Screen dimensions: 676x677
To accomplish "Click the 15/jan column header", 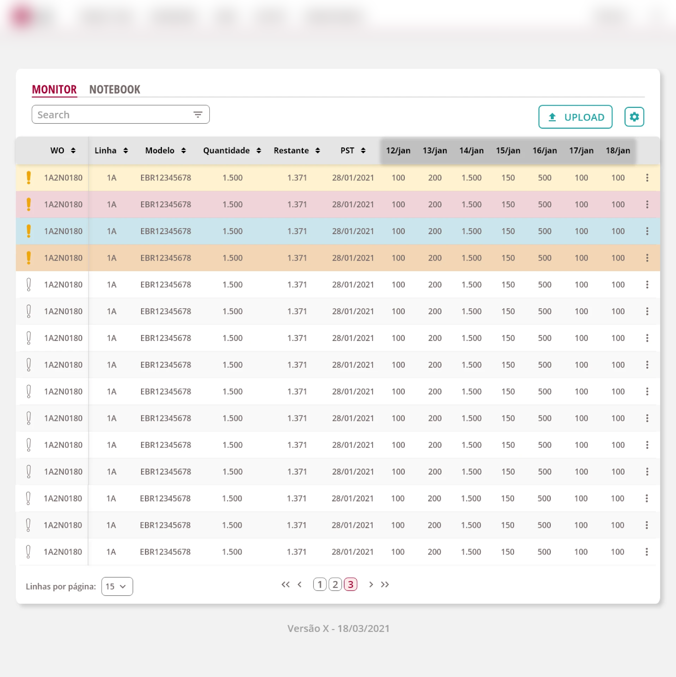I will [508, 151].
